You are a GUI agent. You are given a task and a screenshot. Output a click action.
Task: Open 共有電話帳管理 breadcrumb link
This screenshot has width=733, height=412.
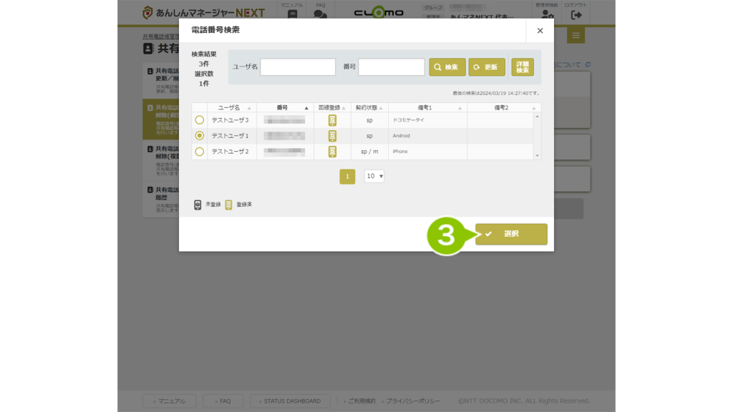click(x=160, y=36)
